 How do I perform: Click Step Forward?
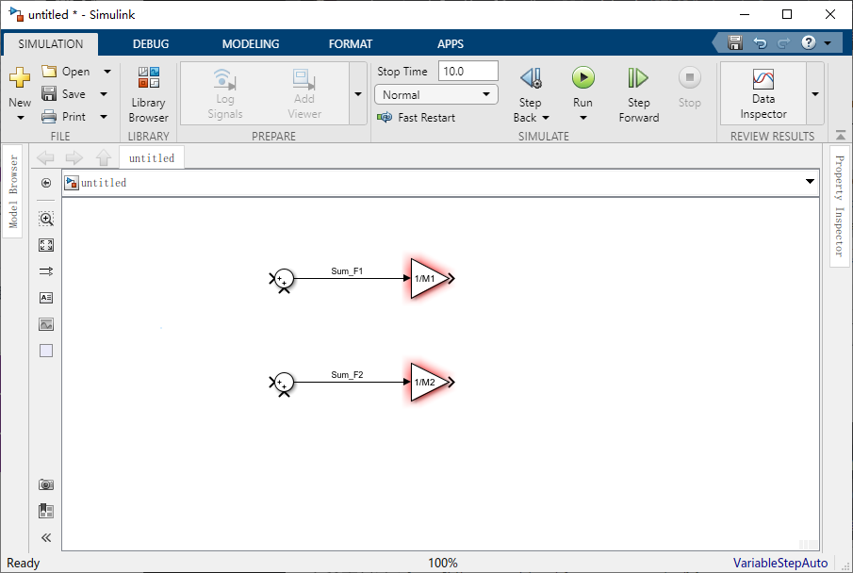(x=639, y=94)
